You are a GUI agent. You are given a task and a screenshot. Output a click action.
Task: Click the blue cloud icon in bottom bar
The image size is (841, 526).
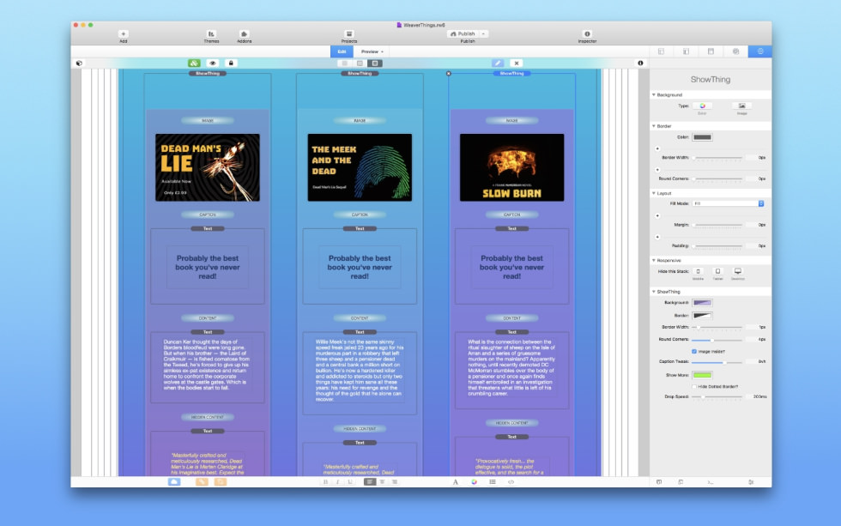coord(174,482)
